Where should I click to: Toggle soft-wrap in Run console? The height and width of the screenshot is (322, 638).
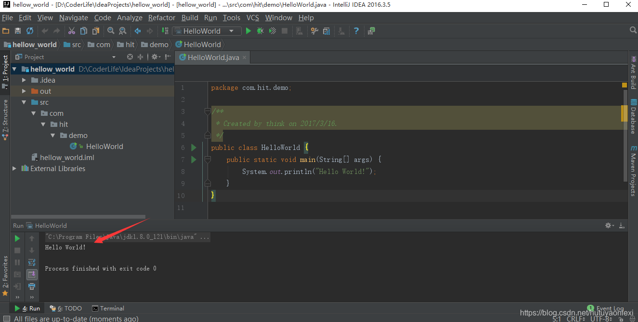[x=32, y=262]
